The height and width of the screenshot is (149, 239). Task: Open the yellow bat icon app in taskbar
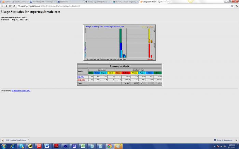[x=30, y=146]
